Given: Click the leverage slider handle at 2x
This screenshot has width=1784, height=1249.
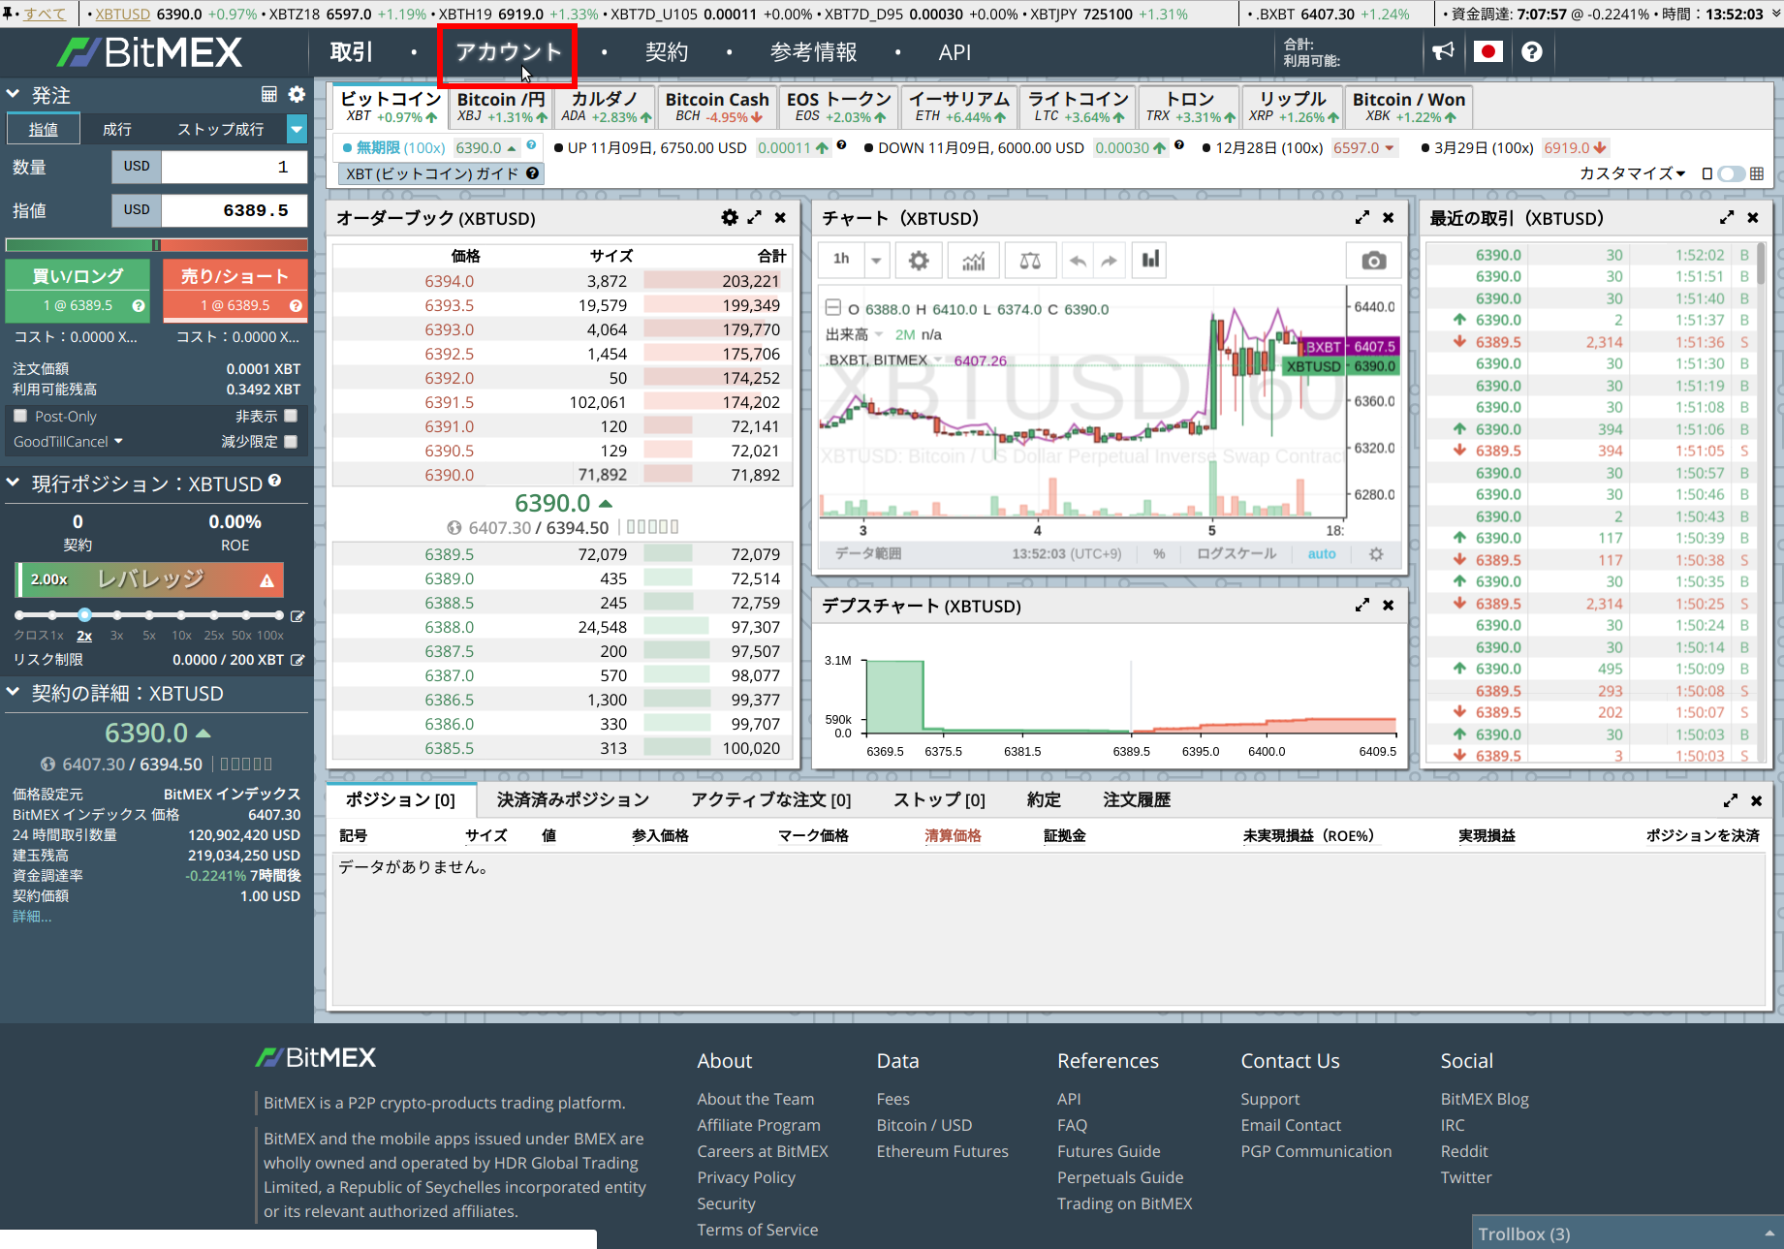Looking at the screenshot, I should (85, 615).
